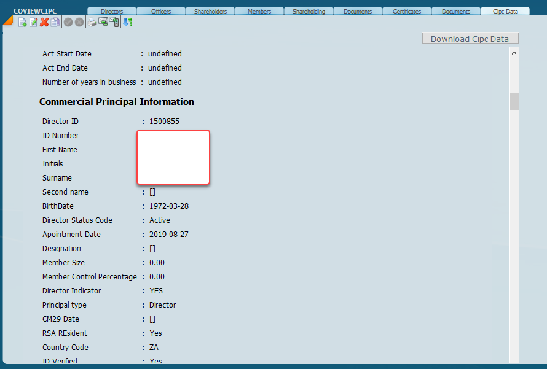The height and width of the screenshot is (369, 547).
Task: Click the scrollbar up arrow
Action: click(514, 53)
